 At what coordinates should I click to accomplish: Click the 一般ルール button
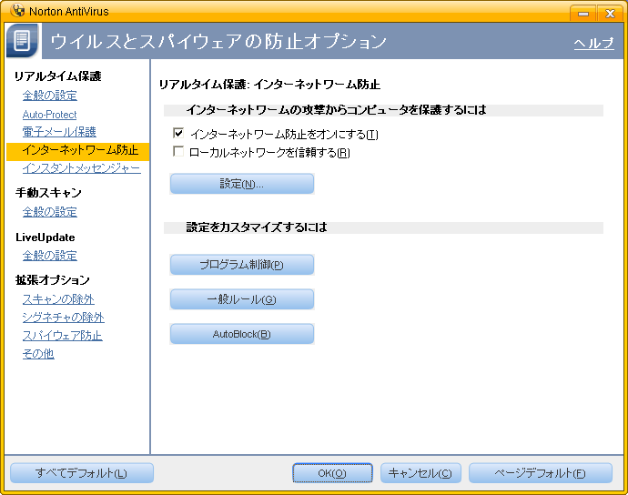(242, 299)
